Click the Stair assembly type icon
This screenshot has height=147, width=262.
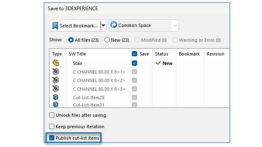pos(56,63)
